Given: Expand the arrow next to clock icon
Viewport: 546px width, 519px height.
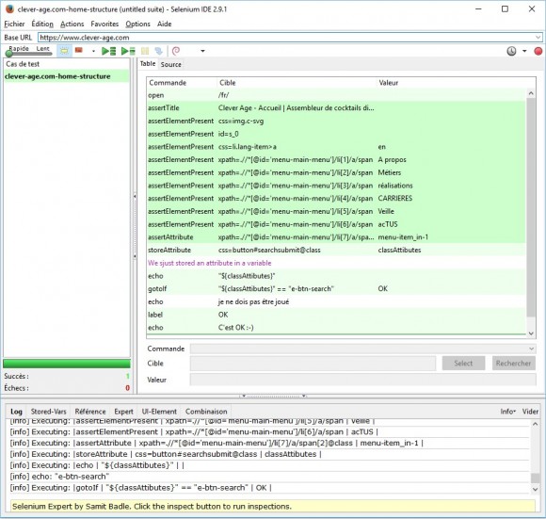Looking at the screenshot, I should point(524,51).
